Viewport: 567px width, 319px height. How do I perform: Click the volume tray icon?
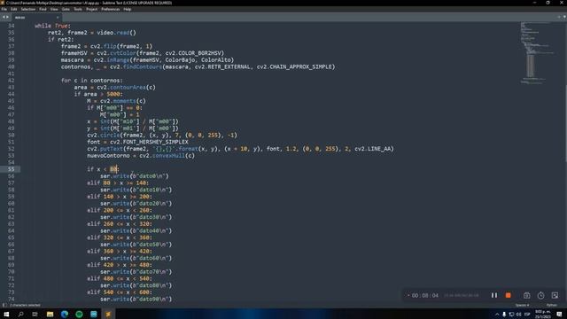(x=519, y=314)
